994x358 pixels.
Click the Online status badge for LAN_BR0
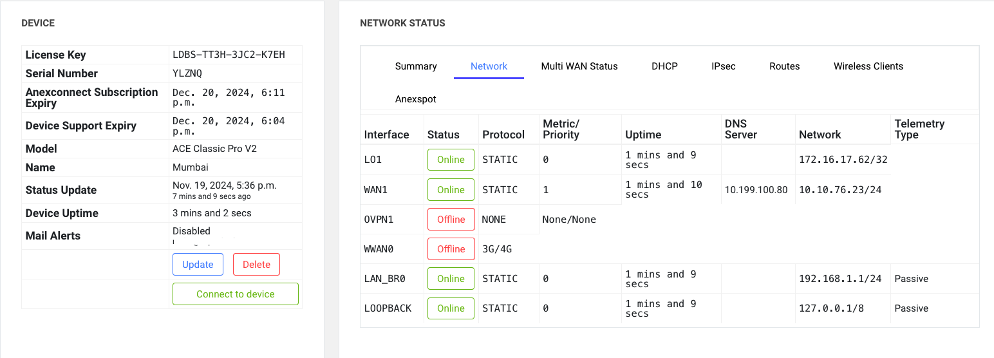(x=451, y=279)
